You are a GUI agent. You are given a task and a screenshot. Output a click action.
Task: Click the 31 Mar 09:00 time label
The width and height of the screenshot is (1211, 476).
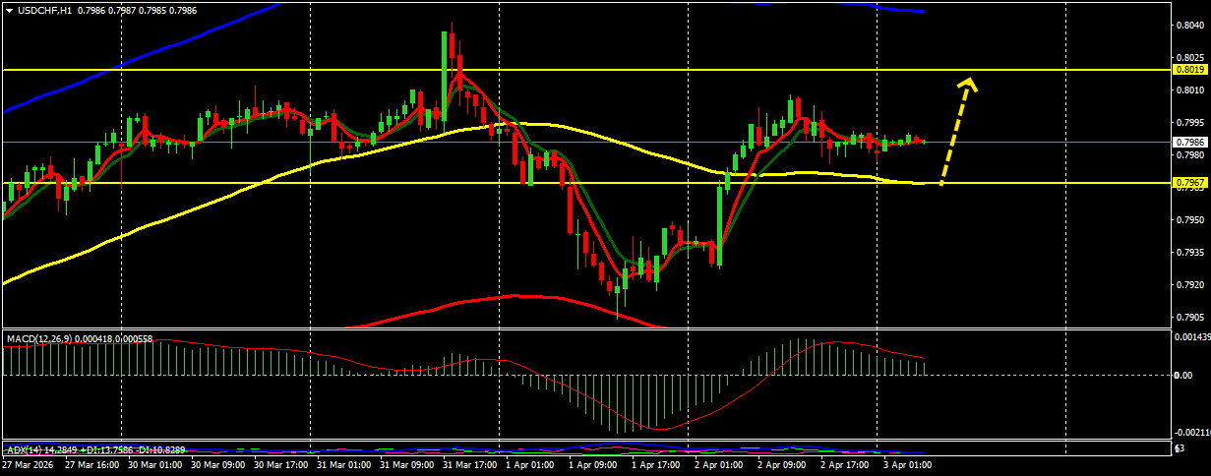407,464
